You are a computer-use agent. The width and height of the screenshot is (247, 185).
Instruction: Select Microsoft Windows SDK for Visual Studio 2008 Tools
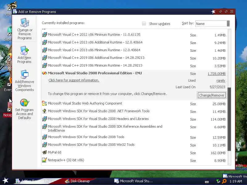(86, 137)
